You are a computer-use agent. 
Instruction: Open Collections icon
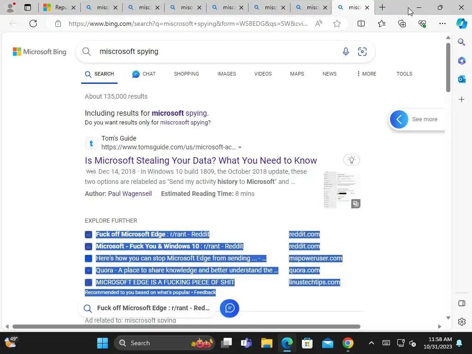(402, 24)
